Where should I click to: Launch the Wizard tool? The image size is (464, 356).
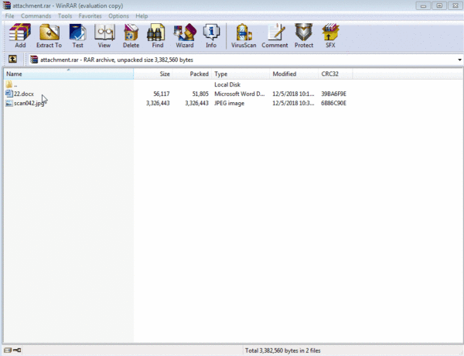click(185, 36)
